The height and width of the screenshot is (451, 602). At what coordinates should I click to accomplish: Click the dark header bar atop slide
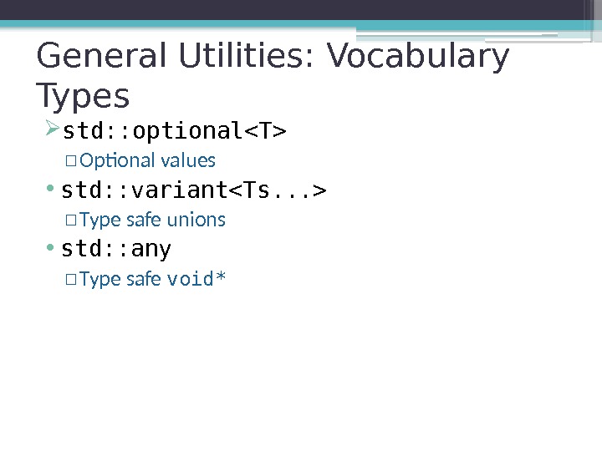pyautogui.click(x=301, y=9)
